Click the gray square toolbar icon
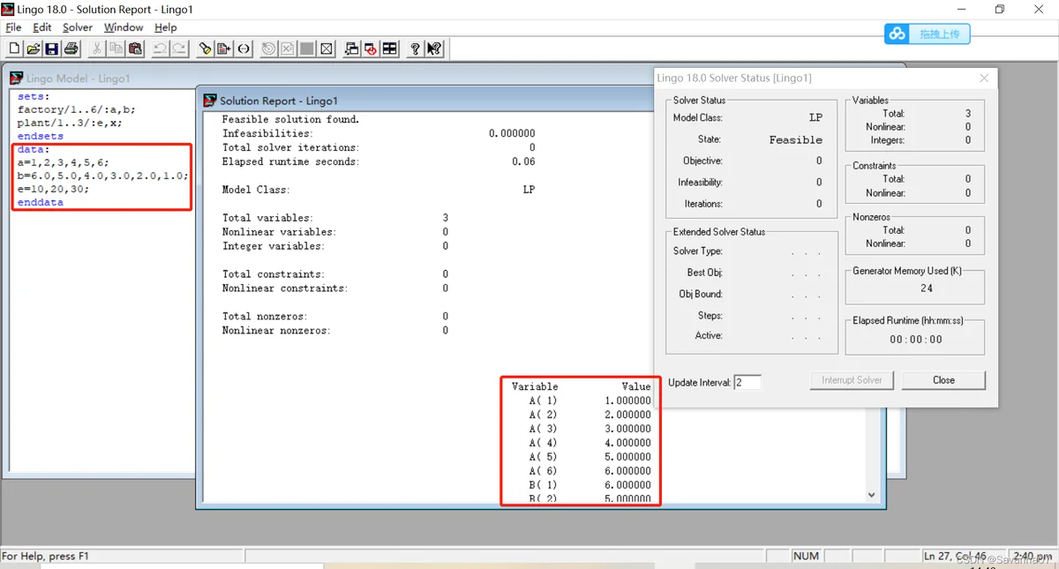This screenshot has height=569, width=1059. (307, 49)
